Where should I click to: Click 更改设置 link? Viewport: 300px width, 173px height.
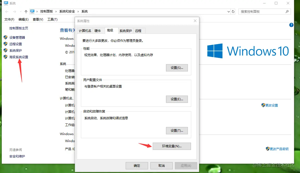pyautogui.click(x=271, y=105)
